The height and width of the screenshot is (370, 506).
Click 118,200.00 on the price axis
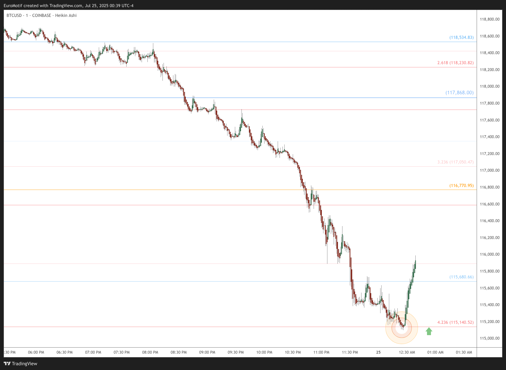coord(490,70)
